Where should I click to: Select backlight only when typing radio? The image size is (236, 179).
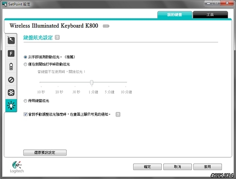coord(25,64)
